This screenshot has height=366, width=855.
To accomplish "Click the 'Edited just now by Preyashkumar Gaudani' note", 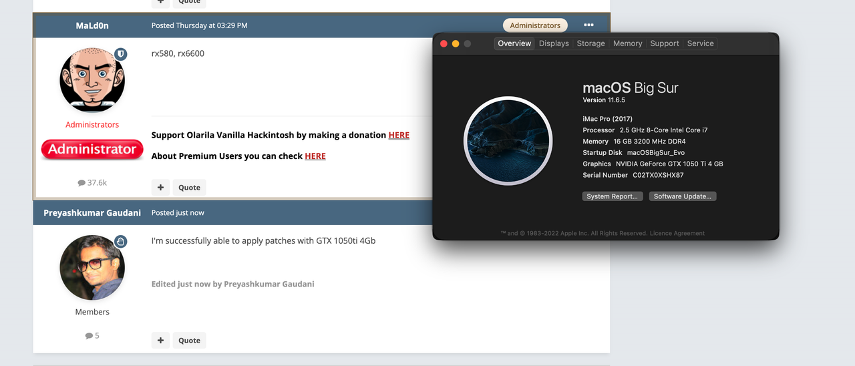I will (232, 284).
